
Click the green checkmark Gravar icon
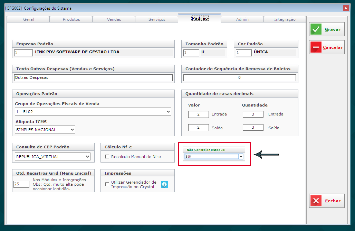316,29
